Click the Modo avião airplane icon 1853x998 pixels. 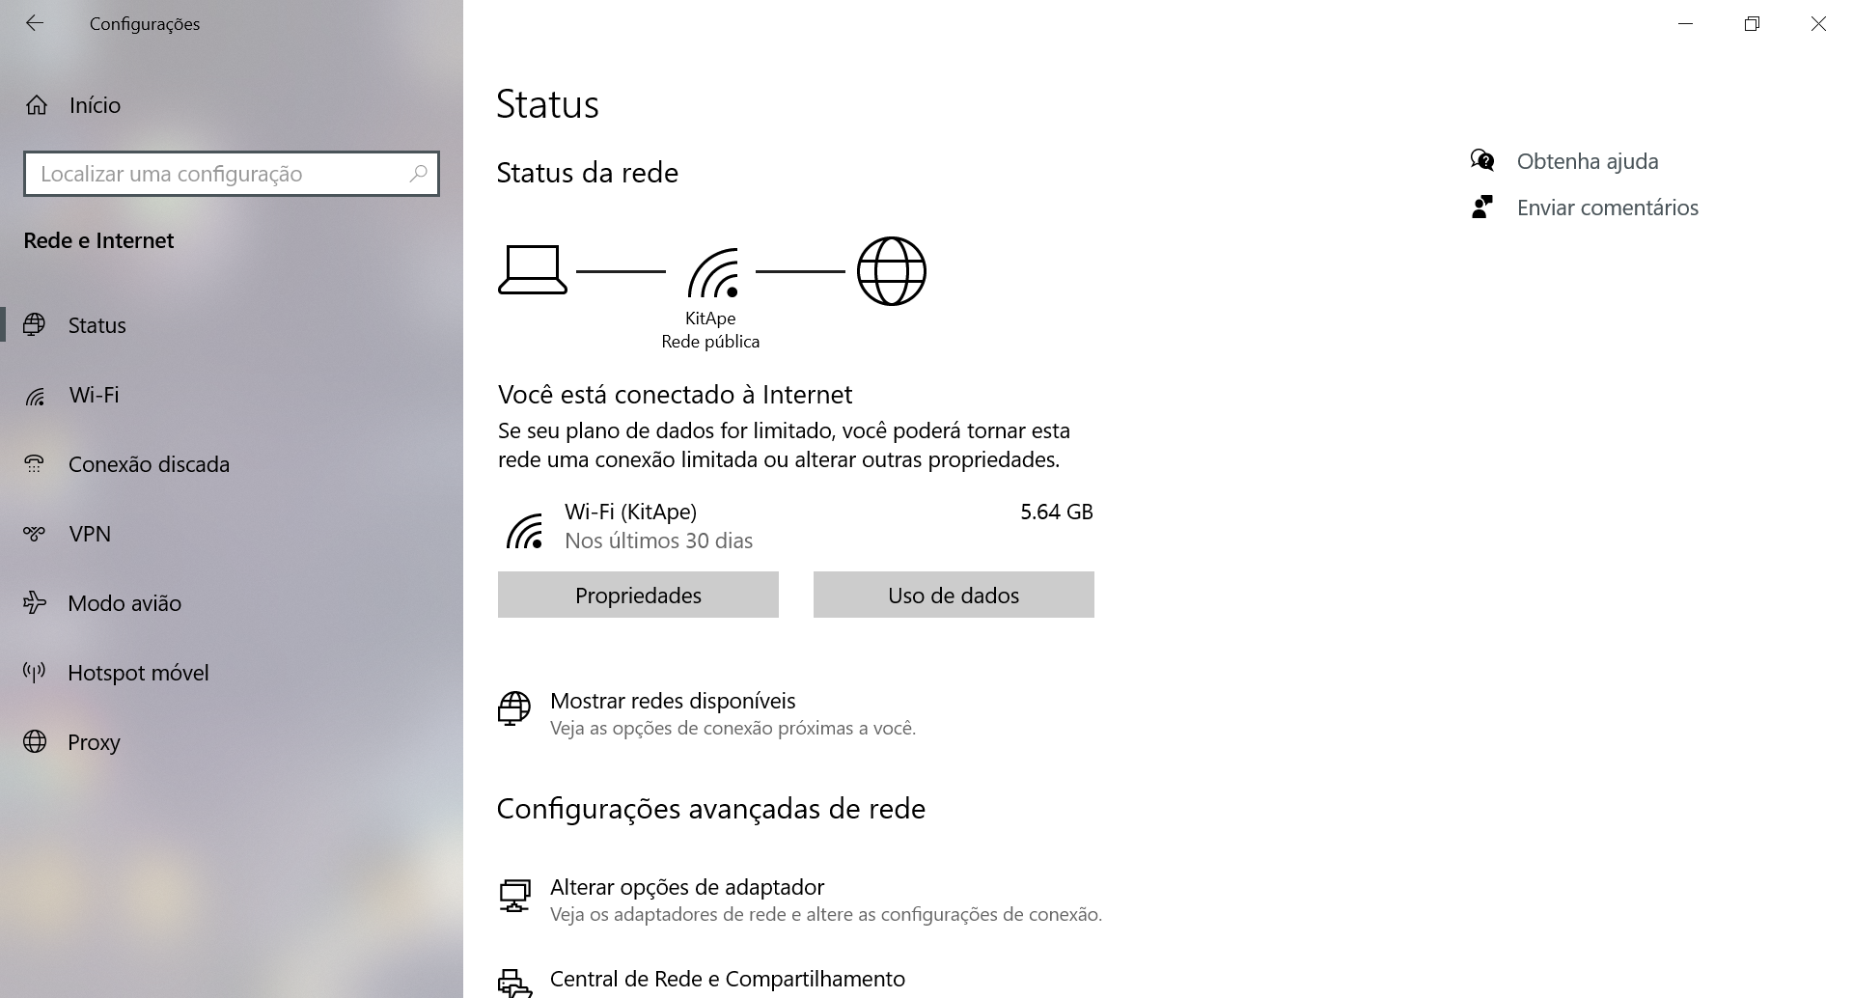coord(35,603)
